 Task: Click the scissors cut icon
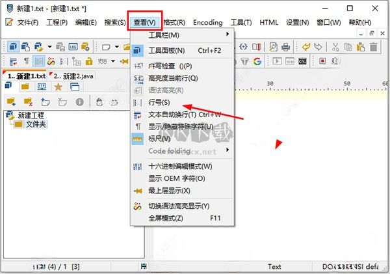click(x=335, y=47)
